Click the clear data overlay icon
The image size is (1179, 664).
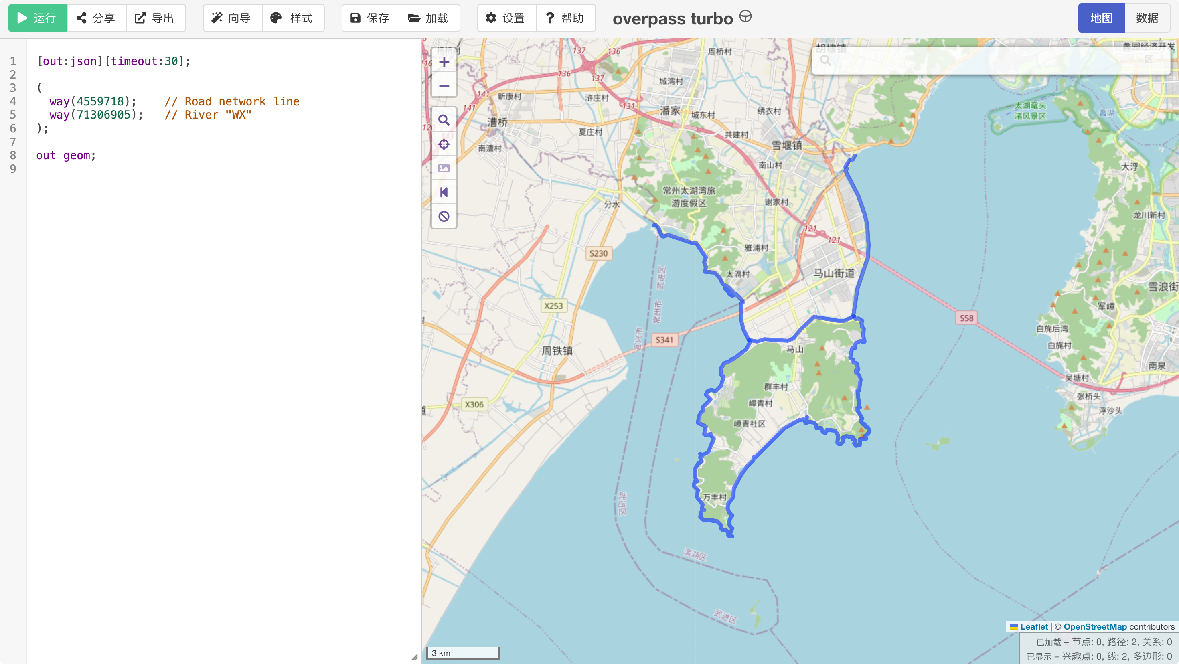(x=444, y=217)
